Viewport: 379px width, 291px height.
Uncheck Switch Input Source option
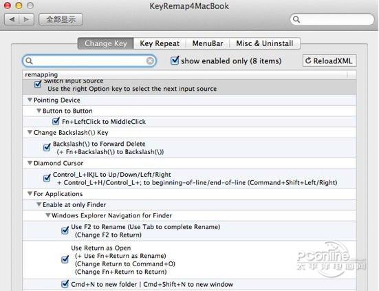pos(38,84)
